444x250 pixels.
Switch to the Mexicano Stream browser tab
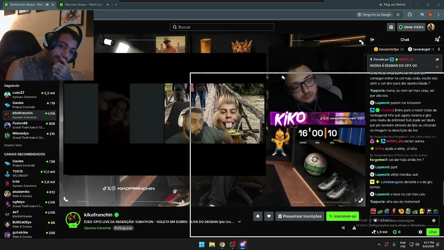coord(83,5)
